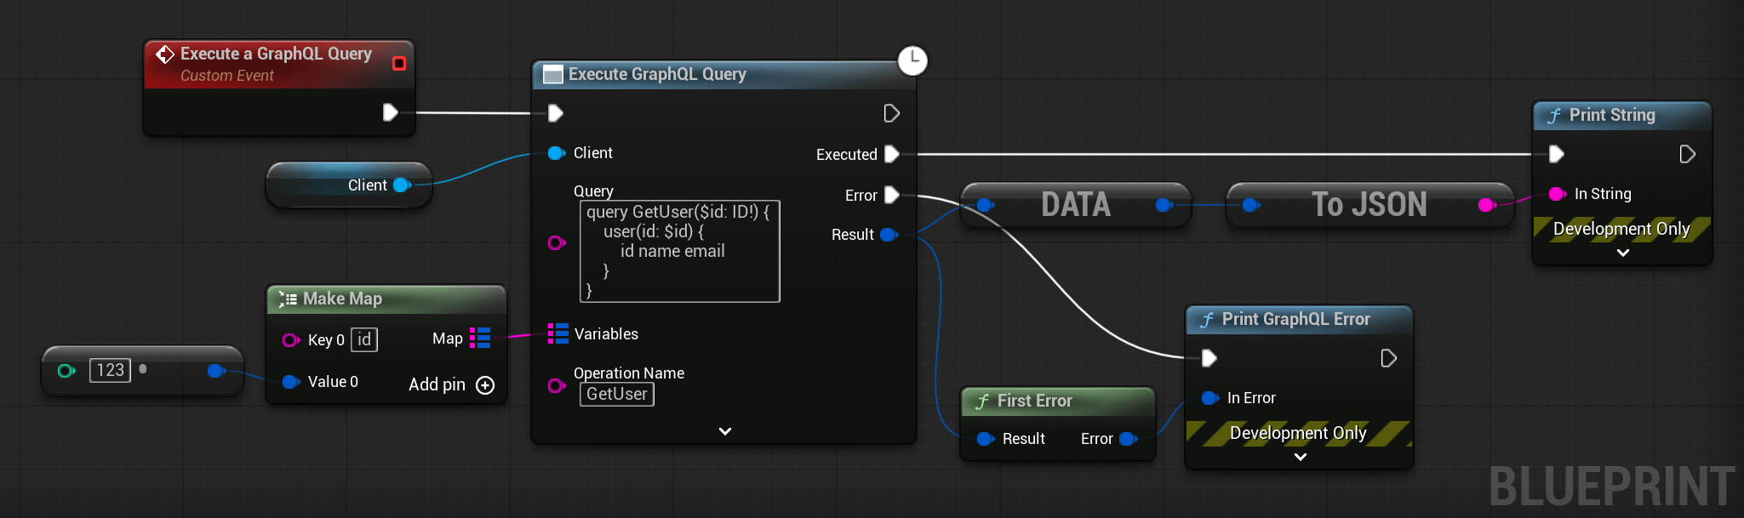Click the First Error node's Result input pin
Image resolution: width=1744 pixels, height=518 pixels.
(x=986, y=439)
